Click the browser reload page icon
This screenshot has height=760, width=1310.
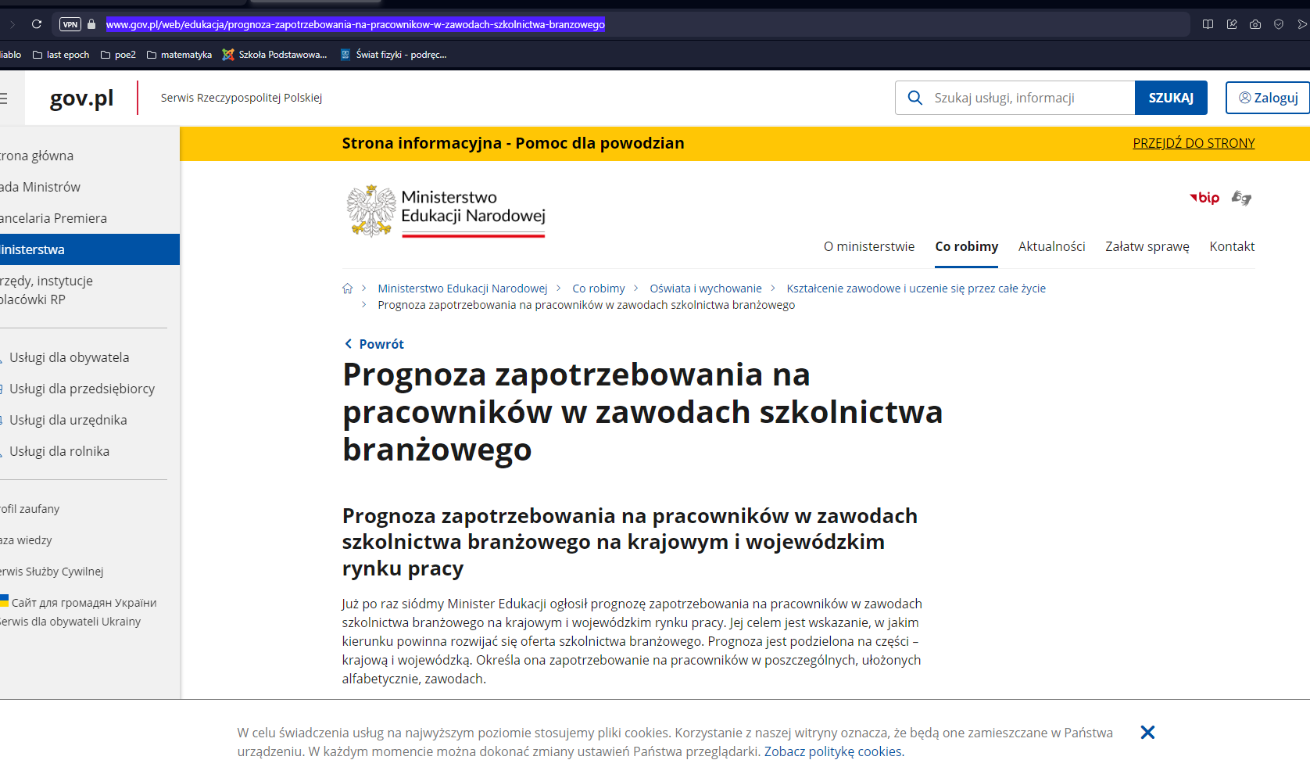pos(36,24)
